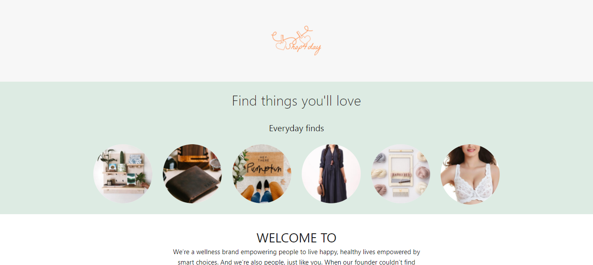This screenshot has height=265, width=593.
Task: Open the brown leather wallet thumbnail
Action: tap(192, 174)
